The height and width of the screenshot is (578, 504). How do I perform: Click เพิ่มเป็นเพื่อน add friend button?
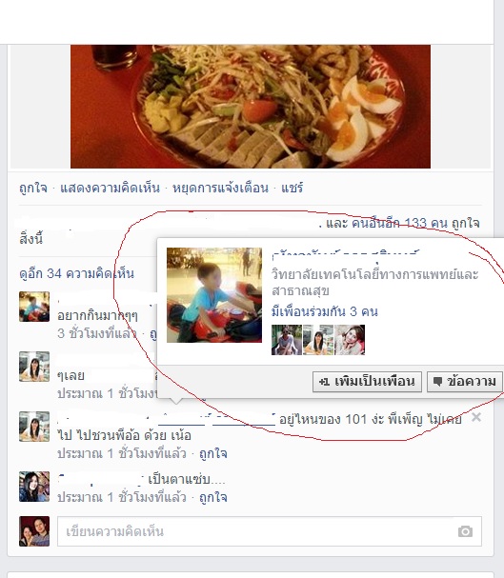point(367,381)
